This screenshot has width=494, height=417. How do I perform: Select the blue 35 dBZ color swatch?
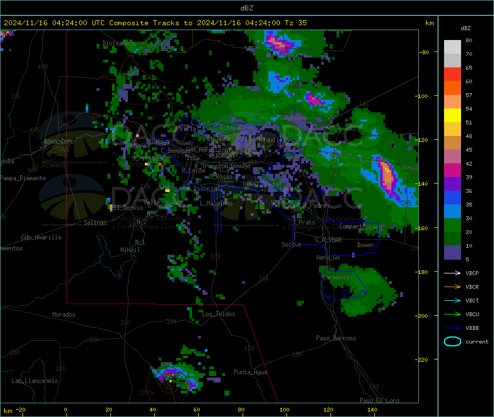coord(452,197)
